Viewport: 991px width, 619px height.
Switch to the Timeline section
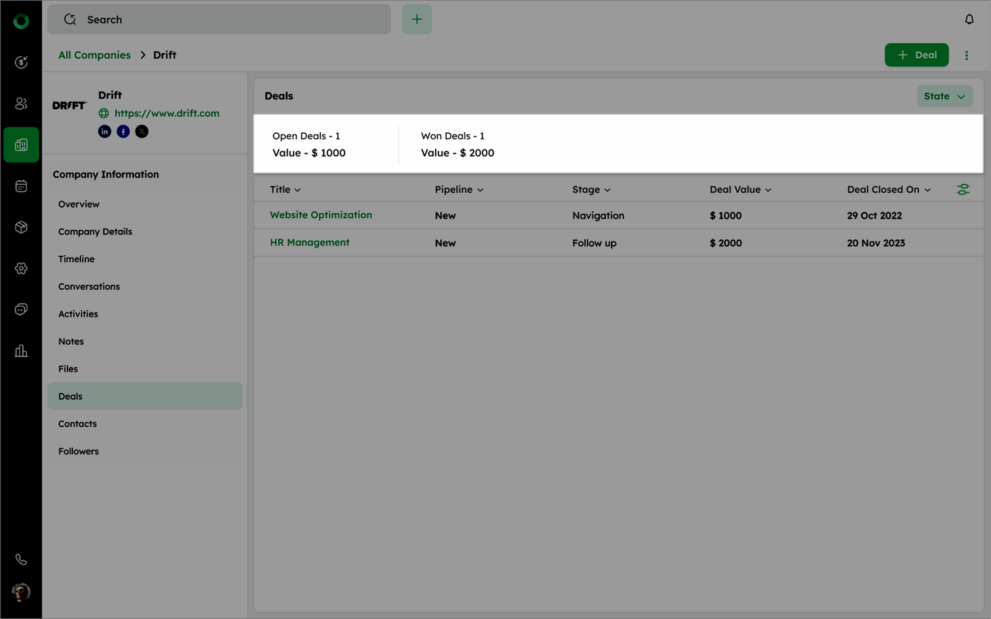coord(76,259)
